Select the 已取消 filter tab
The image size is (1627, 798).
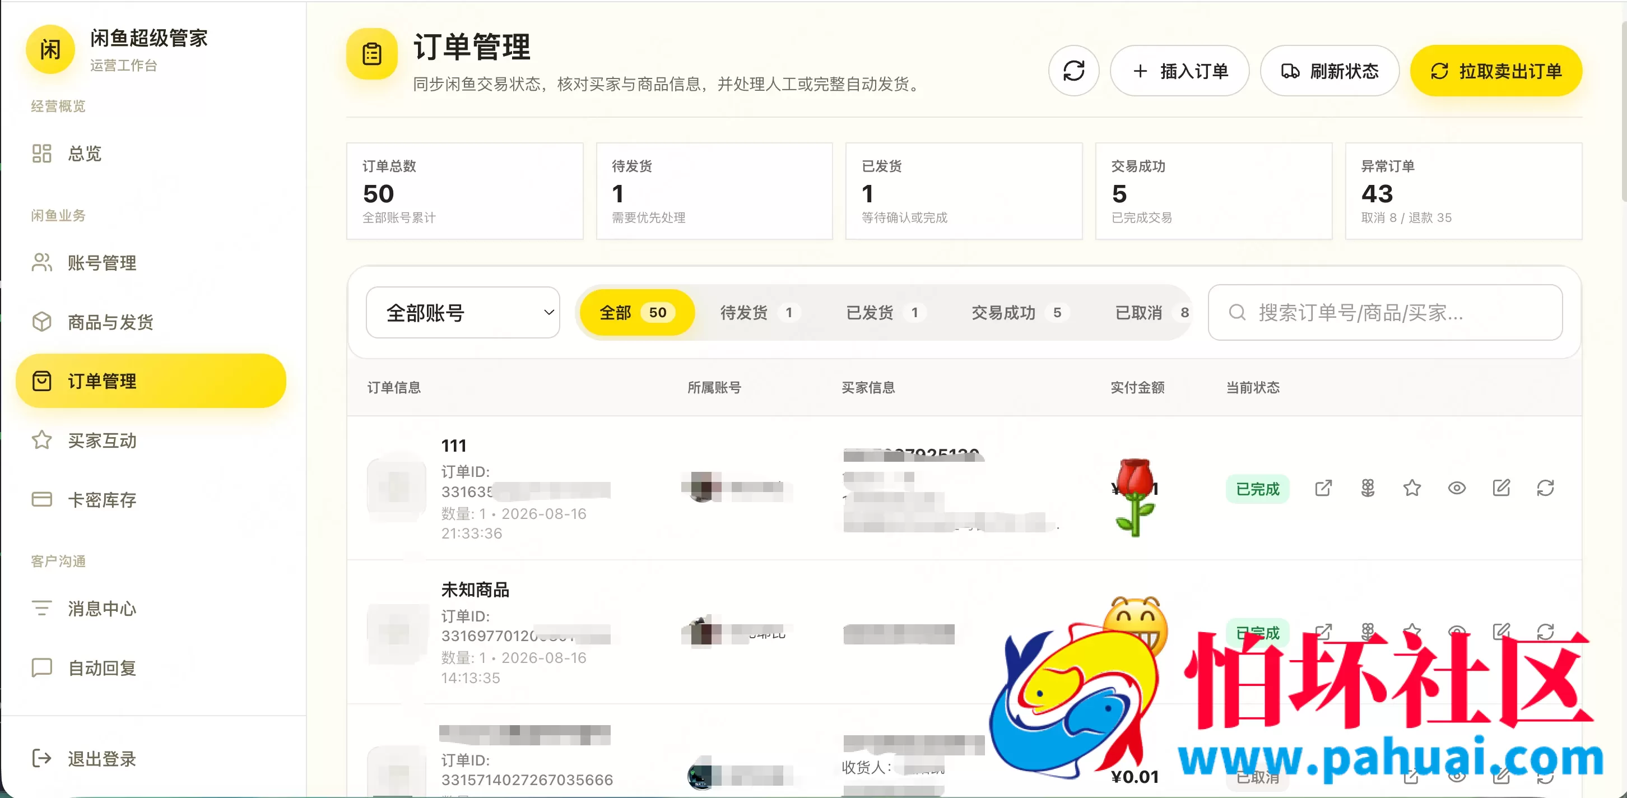pos(1151,313)
